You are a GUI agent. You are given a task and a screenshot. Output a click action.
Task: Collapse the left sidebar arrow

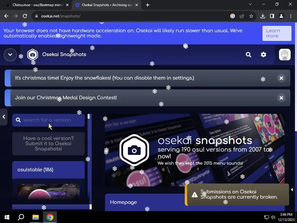pos(3,117)
